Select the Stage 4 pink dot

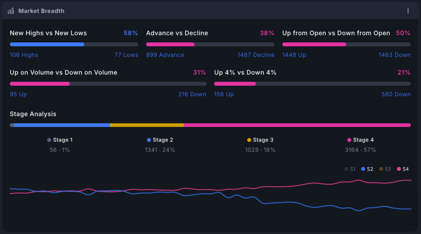point(349,140)
